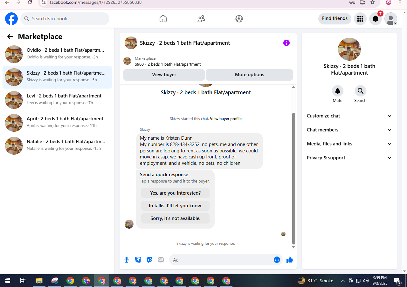Open the Friends icon in top navigation
This screenshot has height=287, width=407.
[x=201, y=19]
